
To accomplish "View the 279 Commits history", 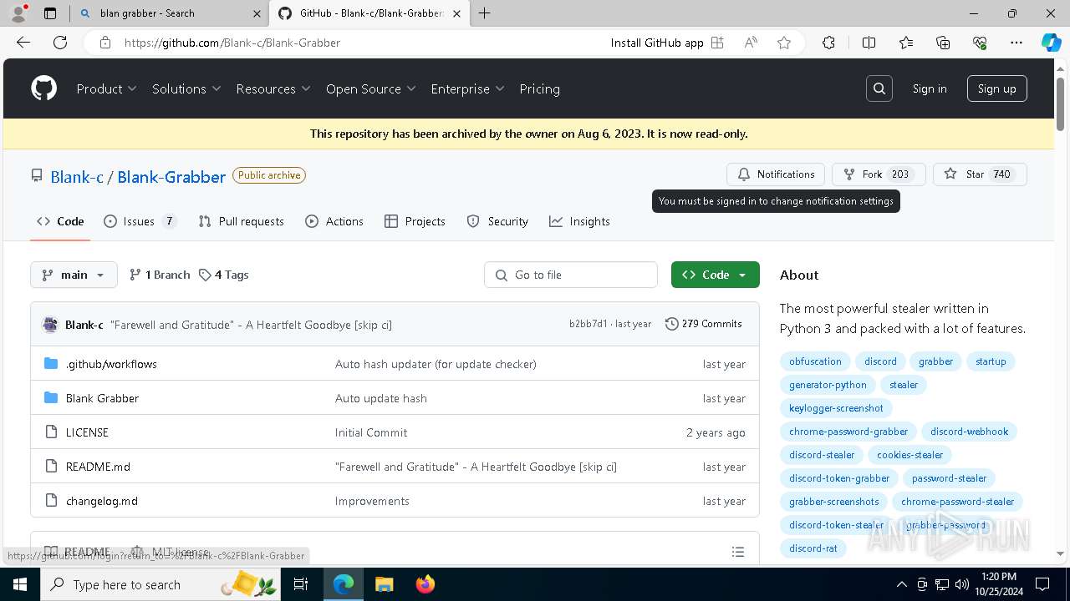I will coord(703,324).
